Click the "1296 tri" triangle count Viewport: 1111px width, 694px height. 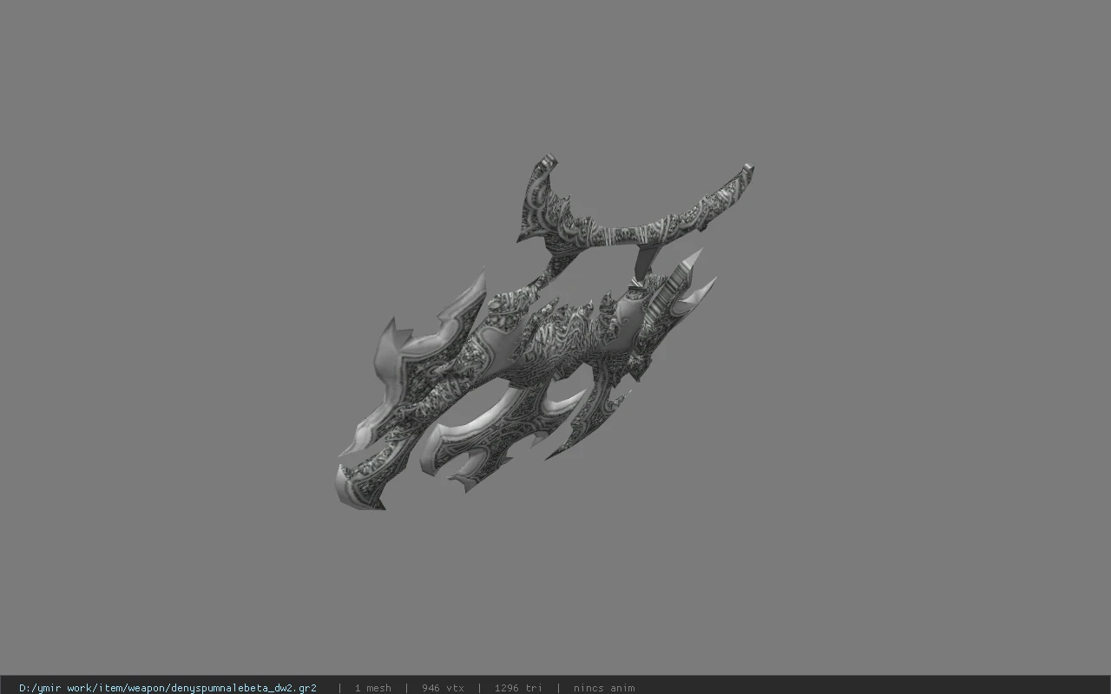518,688
